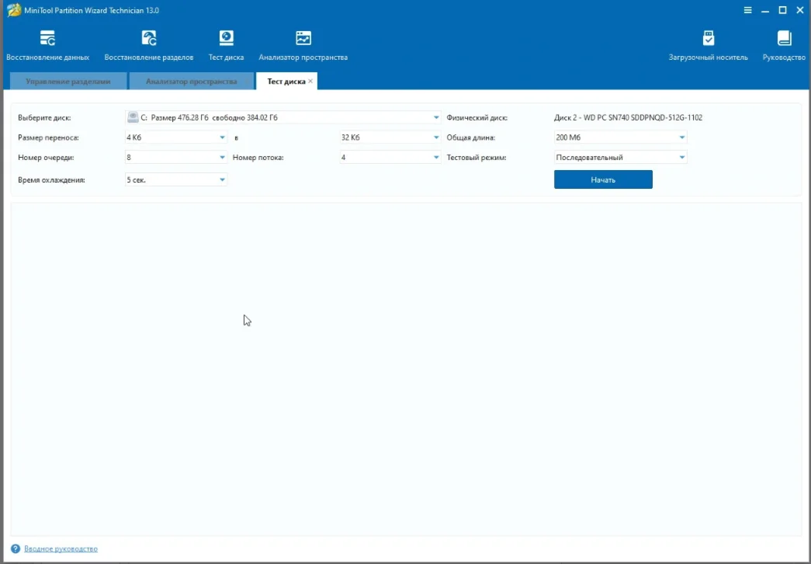
Task: Switch to the Управление разделами tab
Action: tap(68, 82)
